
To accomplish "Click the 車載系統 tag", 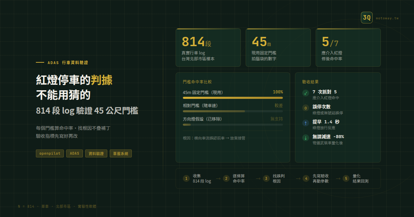I will 121,154.
